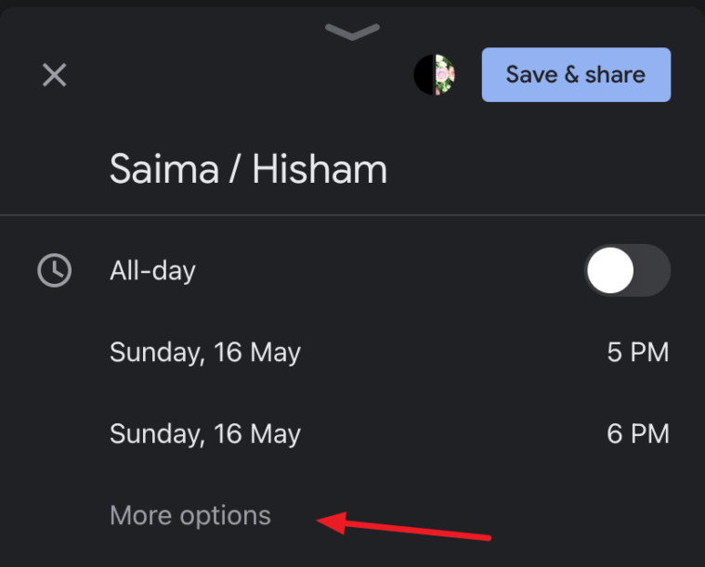Click the Save & share button
The height and width of the screenshot is (567, 705).
[577, 74]
